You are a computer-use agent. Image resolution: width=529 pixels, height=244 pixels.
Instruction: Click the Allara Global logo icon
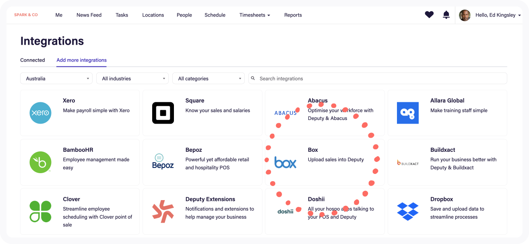pyautogui.click(x=408, y=113)
